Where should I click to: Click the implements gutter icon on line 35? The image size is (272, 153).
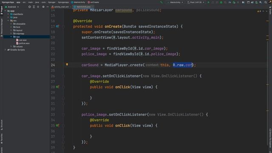click(57, 125)
